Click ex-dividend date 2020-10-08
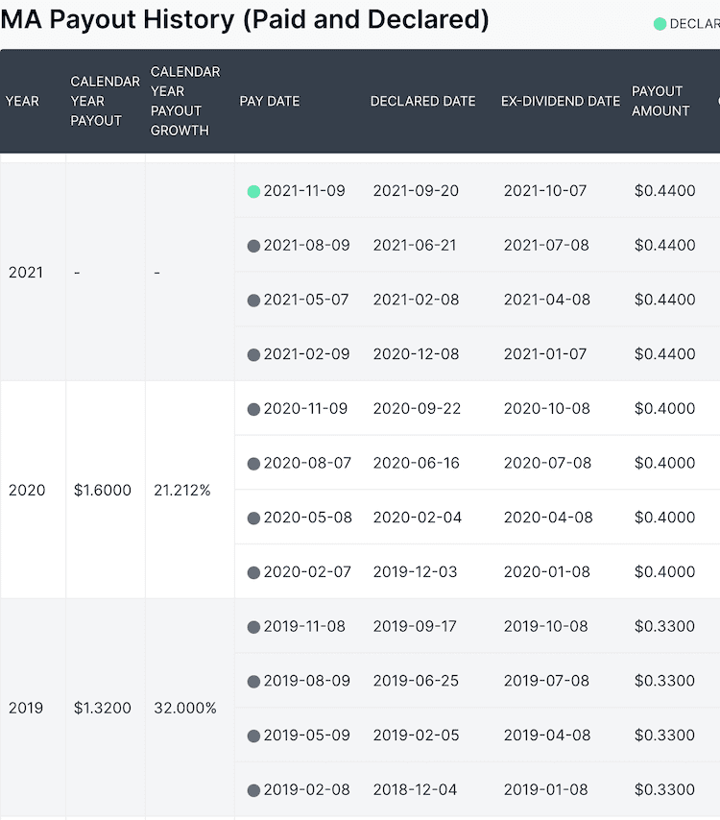720x820 pixels. tap(547, 408)
